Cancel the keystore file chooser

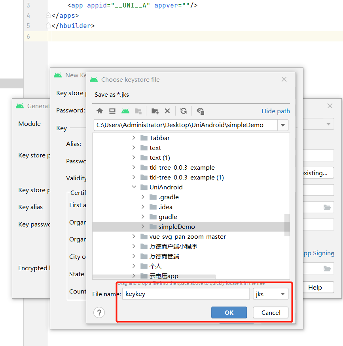coord(271,312)
